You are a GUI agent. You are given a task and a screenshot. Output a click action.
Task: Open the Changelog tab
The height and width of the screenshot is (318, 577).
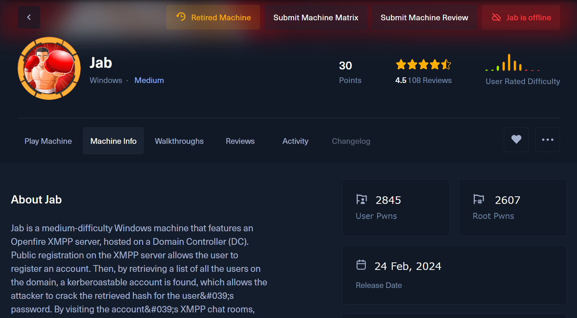click(351, 141)
